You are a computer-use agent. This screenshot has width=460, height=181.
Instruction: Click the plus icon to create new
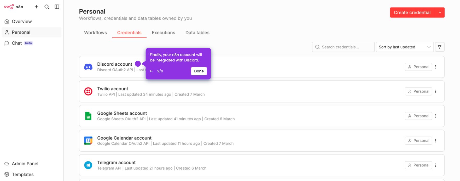pos(36,7)
